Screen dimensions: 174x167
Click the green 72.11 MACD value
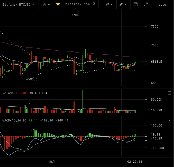click(33, 120)
